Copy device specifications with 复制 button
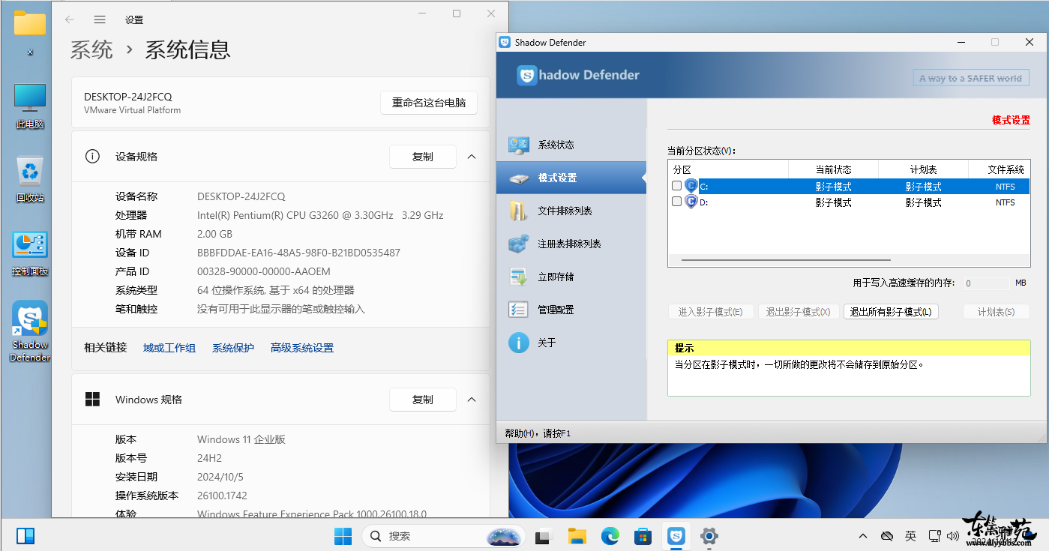This screenshot has width=1049, height=551. click(x=423, y=157)
